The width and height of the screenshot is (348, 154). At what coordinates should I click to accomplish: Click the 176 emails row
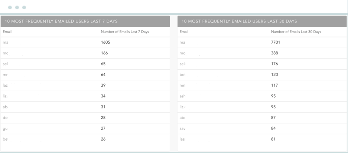point(262,64)
